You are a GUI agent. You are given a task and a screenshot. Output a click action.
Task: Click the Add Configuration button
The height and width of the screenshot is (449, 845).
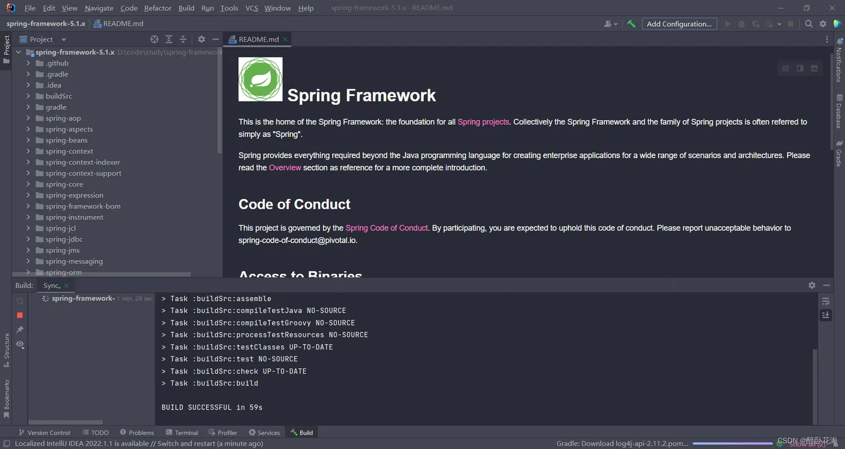[x=679, y=24]
